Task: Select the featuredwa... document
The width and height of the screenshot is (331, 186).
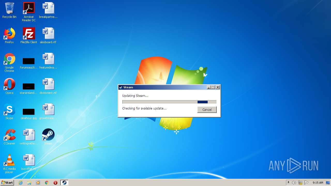Action: pos(48,61)
